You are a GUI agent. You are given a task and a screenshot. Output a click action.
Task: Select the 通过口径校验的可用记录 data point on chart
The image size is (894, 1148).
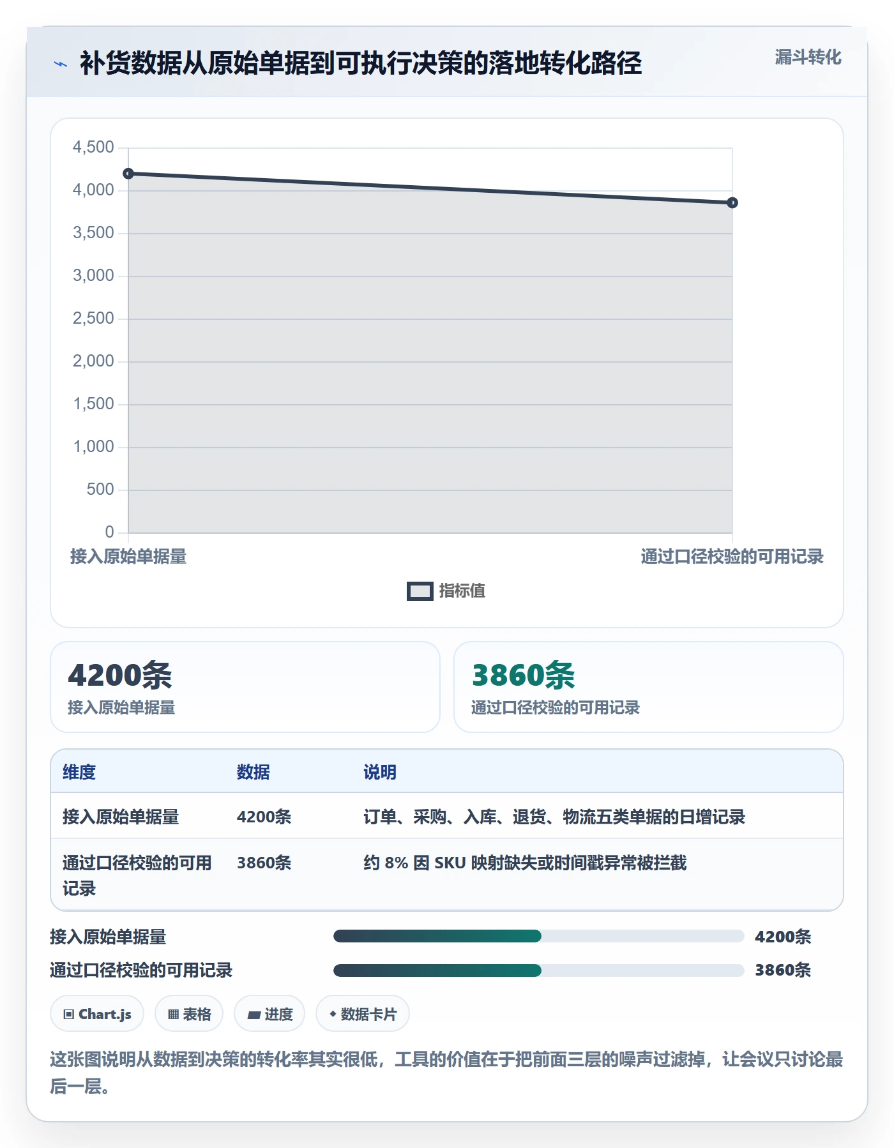click(x=732, y=202)
